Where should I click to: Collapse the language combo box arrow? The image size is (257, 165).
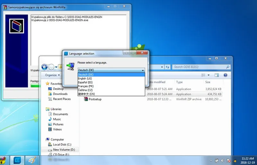[x=143, y=70]
